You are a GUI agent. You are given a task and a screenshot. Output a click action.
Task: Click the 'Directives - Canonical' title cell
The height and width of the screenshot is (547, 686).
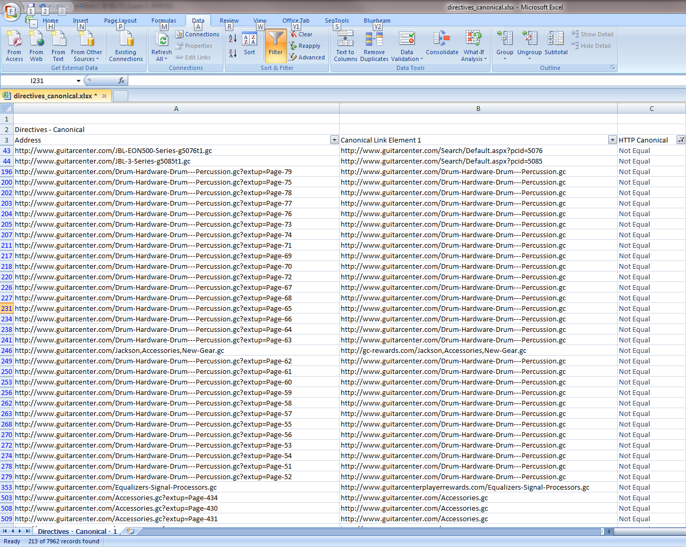[x=176, y=129]
